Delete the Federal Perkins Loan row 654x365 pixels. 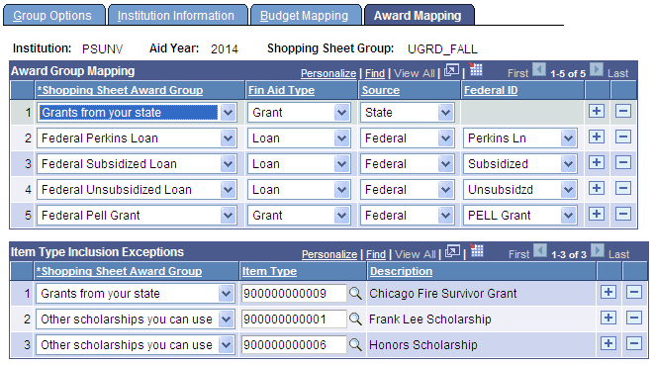pos(623,137)
